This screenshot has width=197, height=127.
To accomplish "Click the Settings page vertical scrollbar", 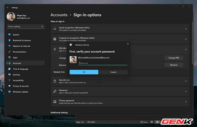I will [192, 43].
